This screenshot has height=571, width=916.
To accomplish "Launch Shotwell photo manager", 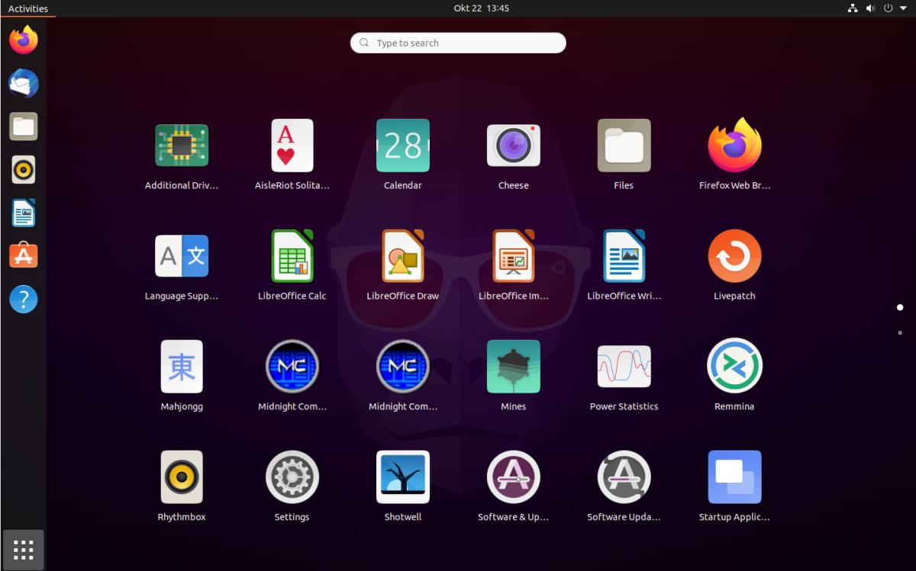I will 402,477.
